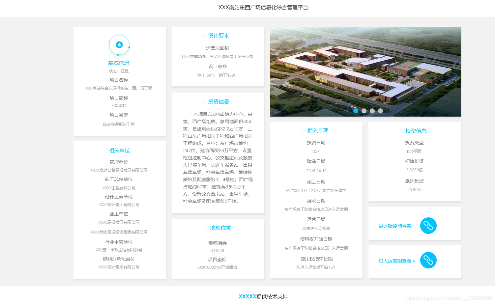
Task: Click the XXXX工程有限公司 contractor entry
Action: click(119, 188)
